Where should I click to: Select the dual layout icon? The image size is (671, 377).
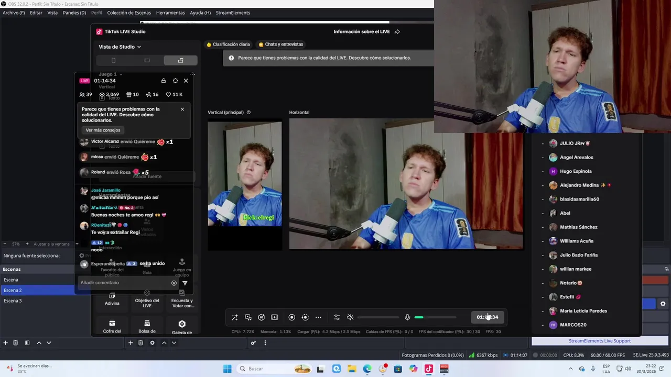point(180,60)
